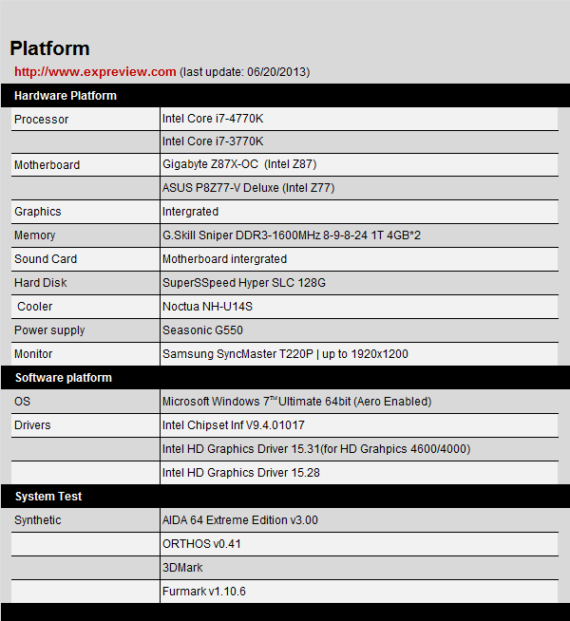Select Samsung SyncMaster T220P cell
570x621 pixels.
point(359,354)
